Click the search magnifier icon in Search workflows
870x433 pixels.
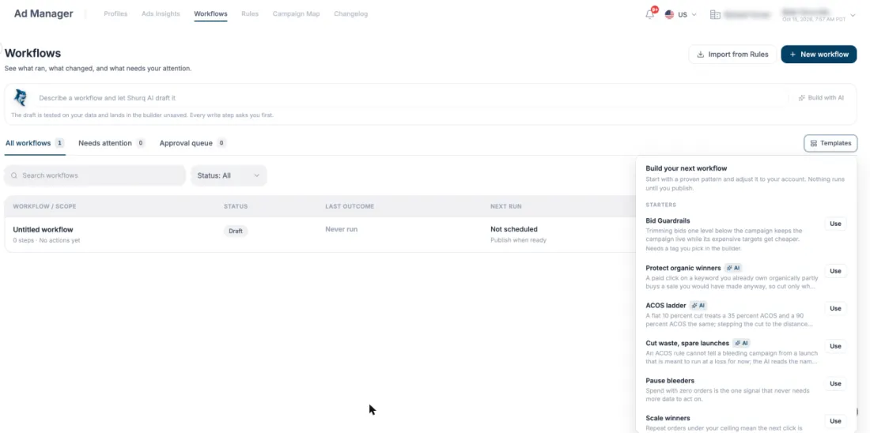click(x=14, y=175)
